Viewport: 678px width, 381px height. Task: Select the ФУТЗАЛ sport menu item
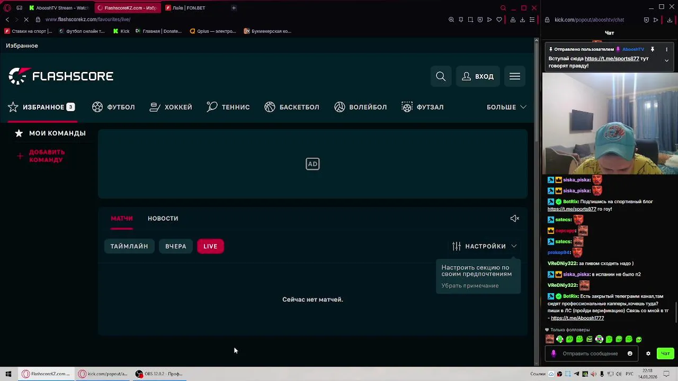click(x=423, y=107)
